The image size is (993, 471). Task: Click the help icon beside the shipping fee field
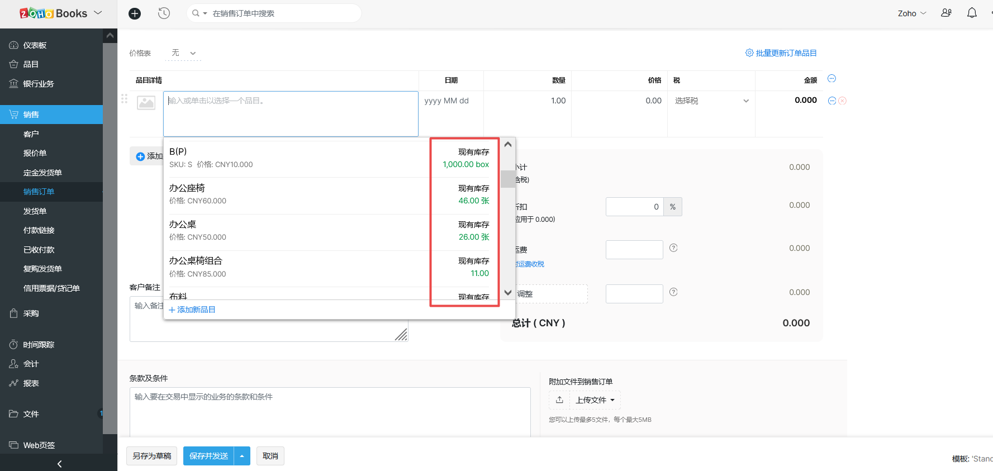(x=673, y=248)
